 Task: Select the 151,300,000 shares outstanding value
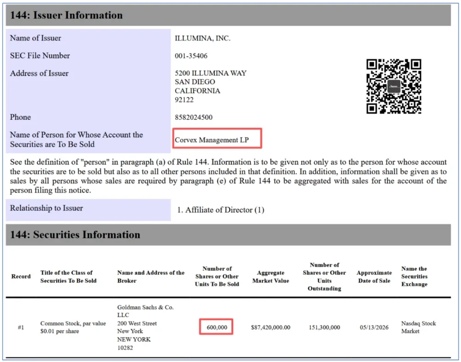pyautogui.click(x=324, y=327)
